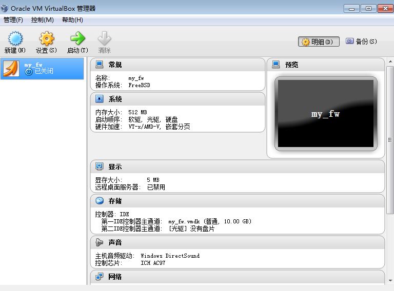Open the 常规 section header link
Viewport: 394px width, 291px height.
115,65
